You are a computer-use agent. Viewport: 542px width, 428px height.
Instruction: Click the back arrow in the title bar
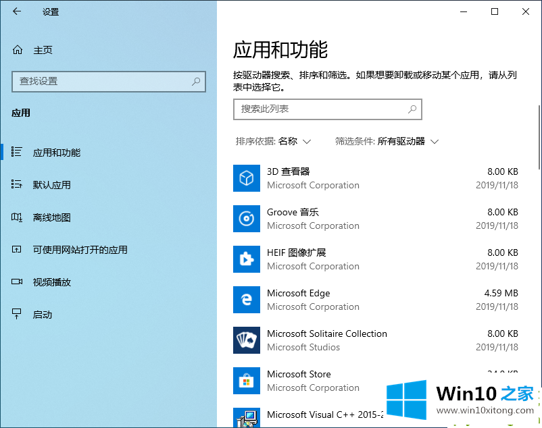17,11
